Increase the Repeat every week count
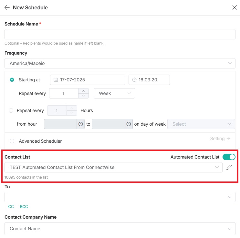The width and height of the screenshot is (240, 238). pos(83,91)
